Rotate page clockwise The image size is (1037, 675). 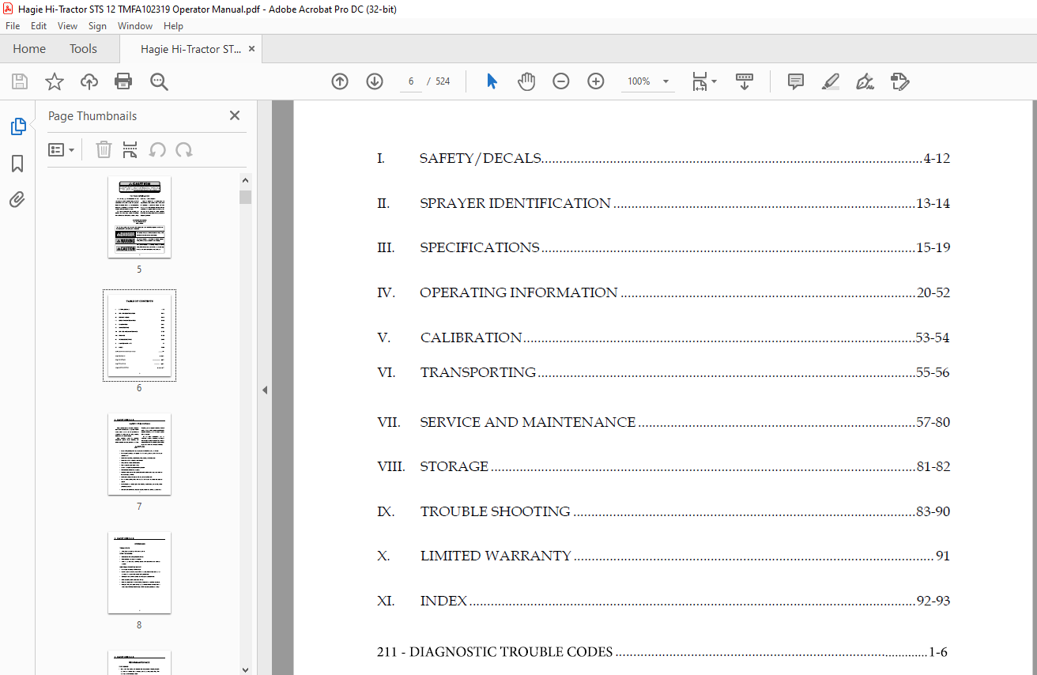184,149
